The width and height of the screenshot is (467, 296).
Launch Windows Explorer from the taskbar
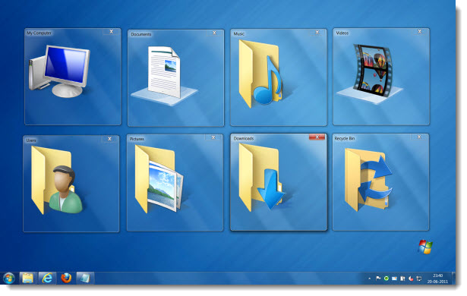point(28,278)
